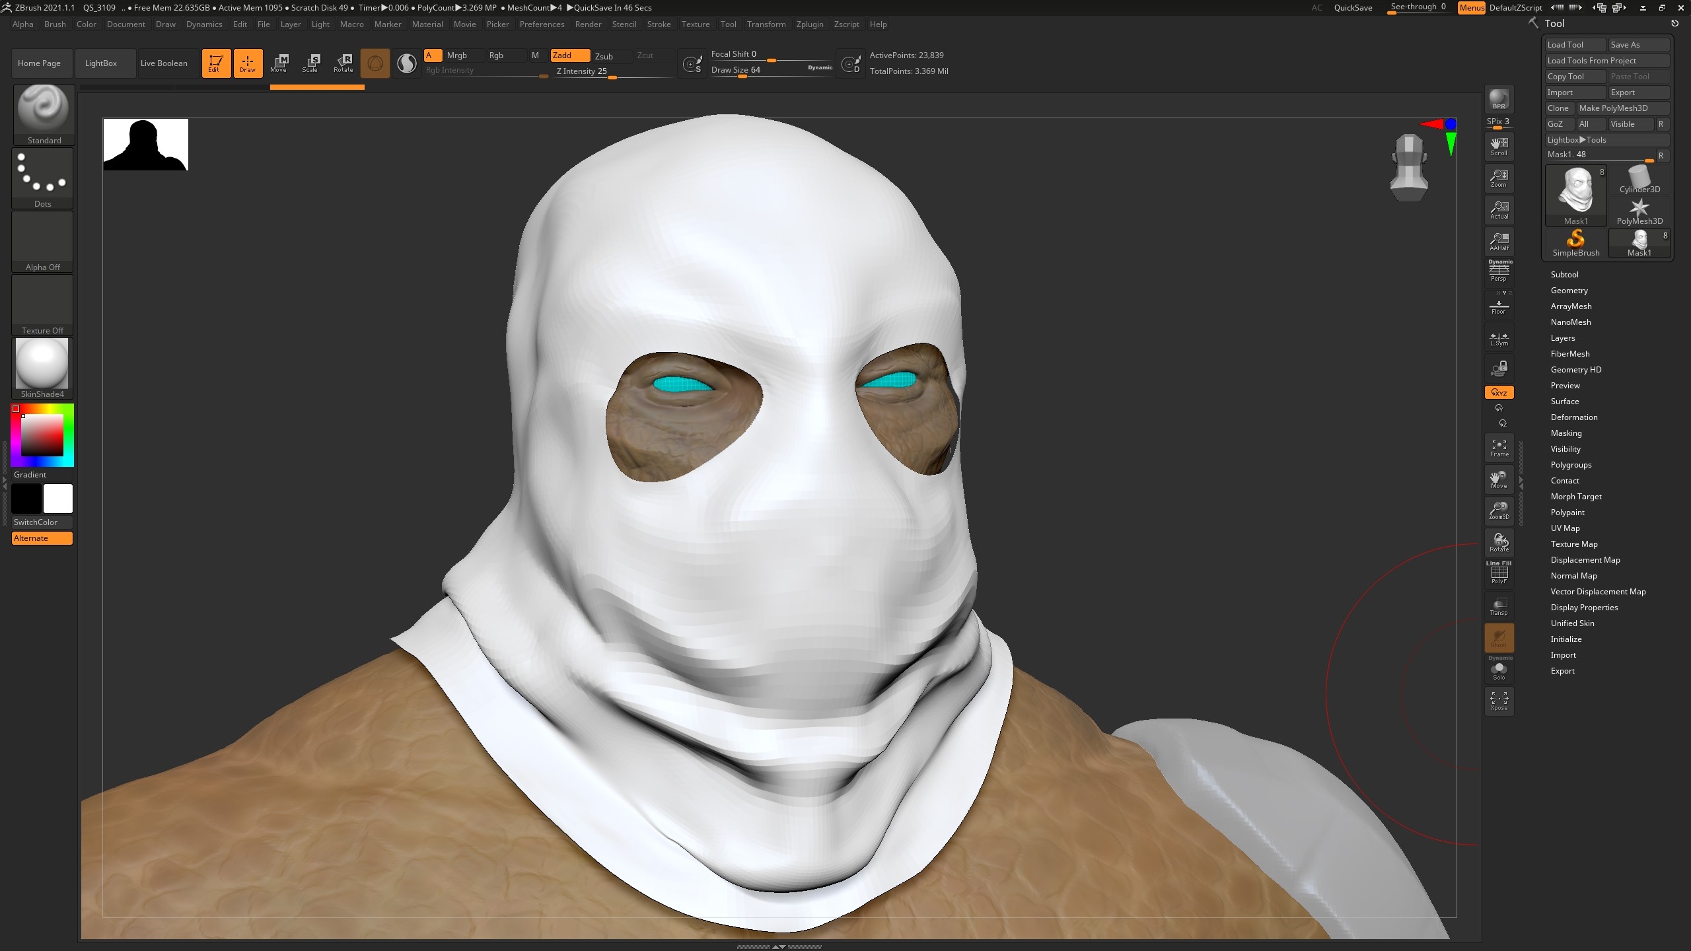This screenshot has height=951, width=1691.
Task: Toggle L.Sym local symmetry
Action: tap(1499, 338)
